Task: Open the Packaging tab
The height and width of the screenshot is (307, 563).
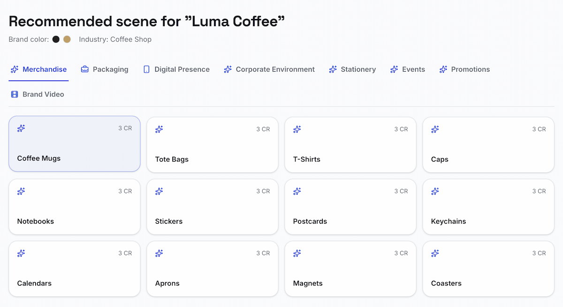Action: pos(105,69)
